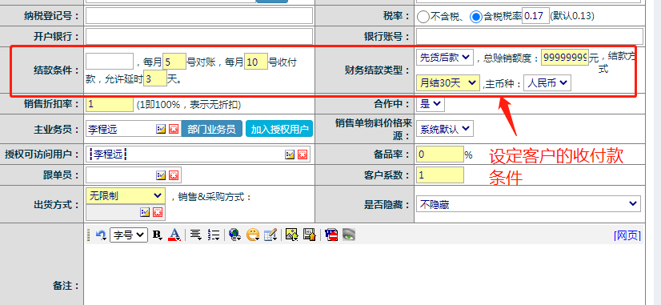Insert a table in the editor
Viewport: 661px width, 305px height.
pos(270,235)
